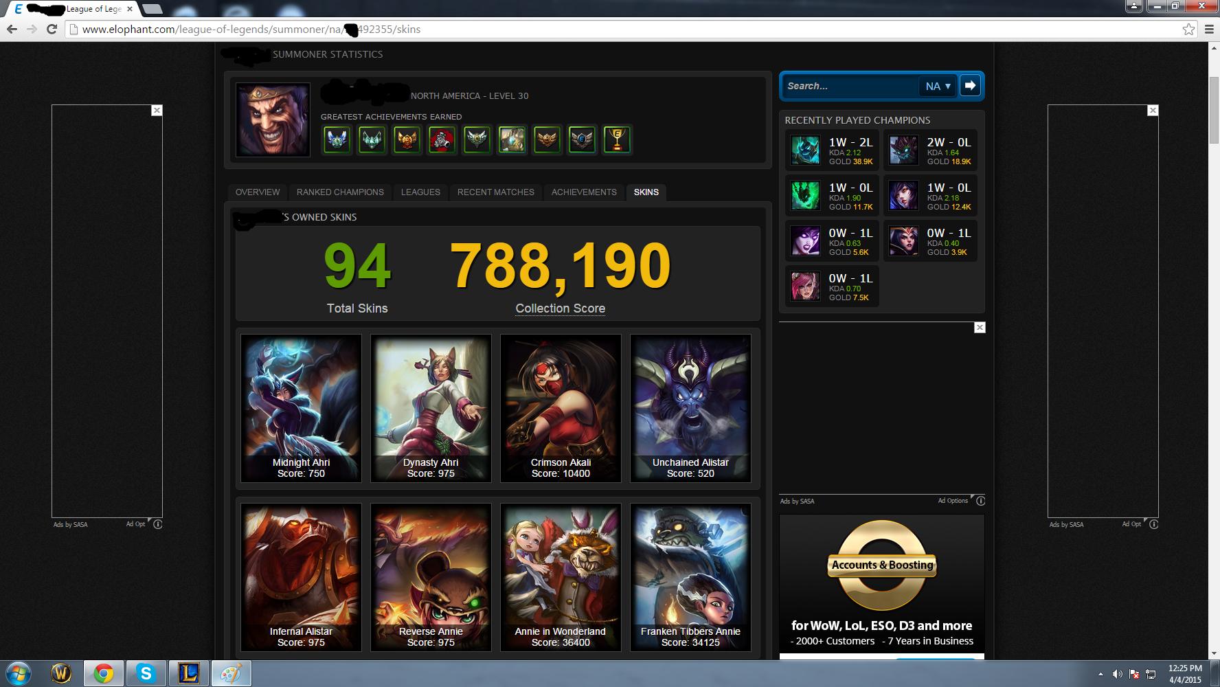
Task: Bookmark this page with the star icon
Action: click(1188, 29)
